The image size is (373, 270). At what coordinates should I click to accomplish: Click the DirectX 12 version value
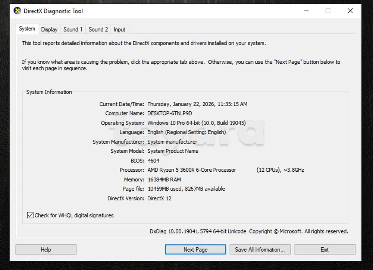tap(159, 198)
